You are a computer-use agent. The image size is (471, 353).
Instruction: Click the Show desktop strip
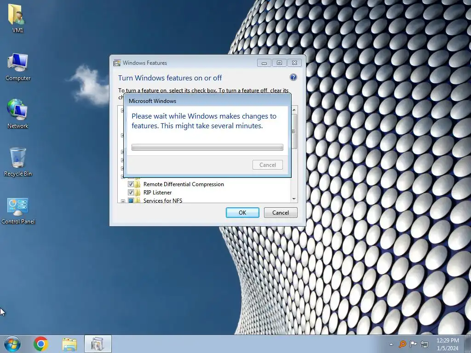tap(468, 344)
